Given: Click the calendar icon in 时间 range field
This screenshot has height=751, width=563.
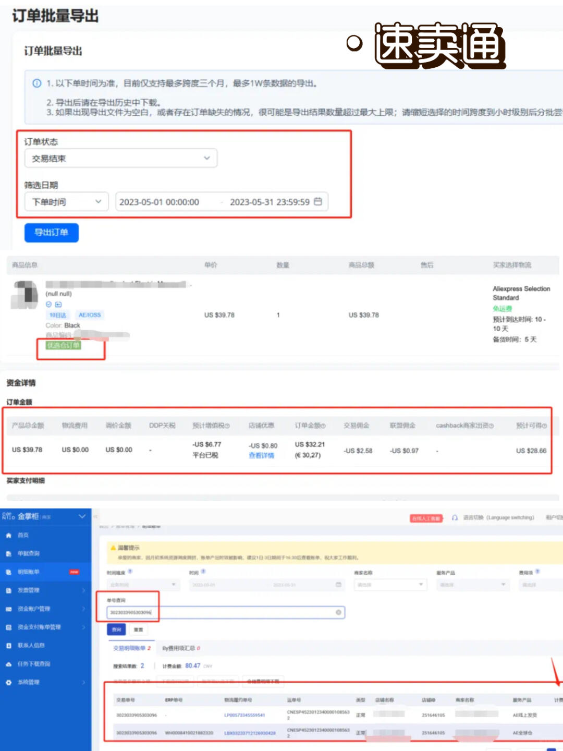Looking at the screenshot, I should click(338, 585).
